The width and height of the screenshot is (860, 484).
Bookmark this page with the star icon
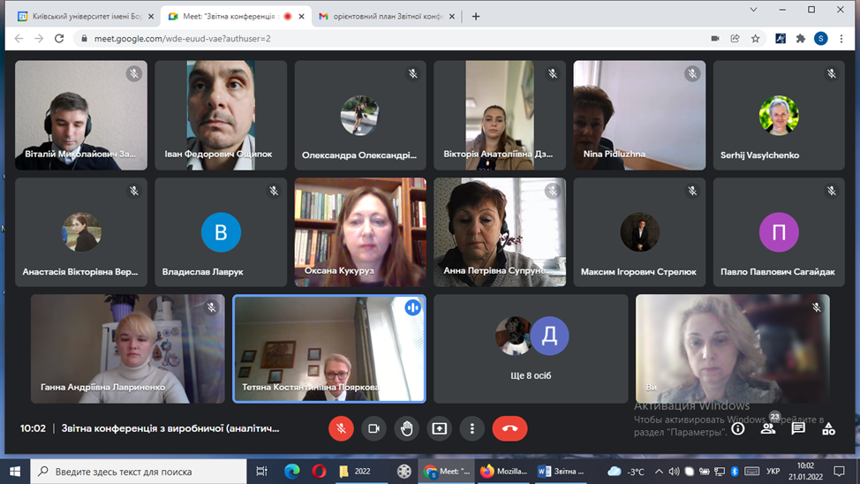pyautogui.click(x=756, y=39)
